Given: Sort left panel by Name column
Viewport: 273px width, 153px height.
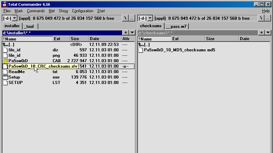Looking at the screenshot, I should [x=27, y=39].
